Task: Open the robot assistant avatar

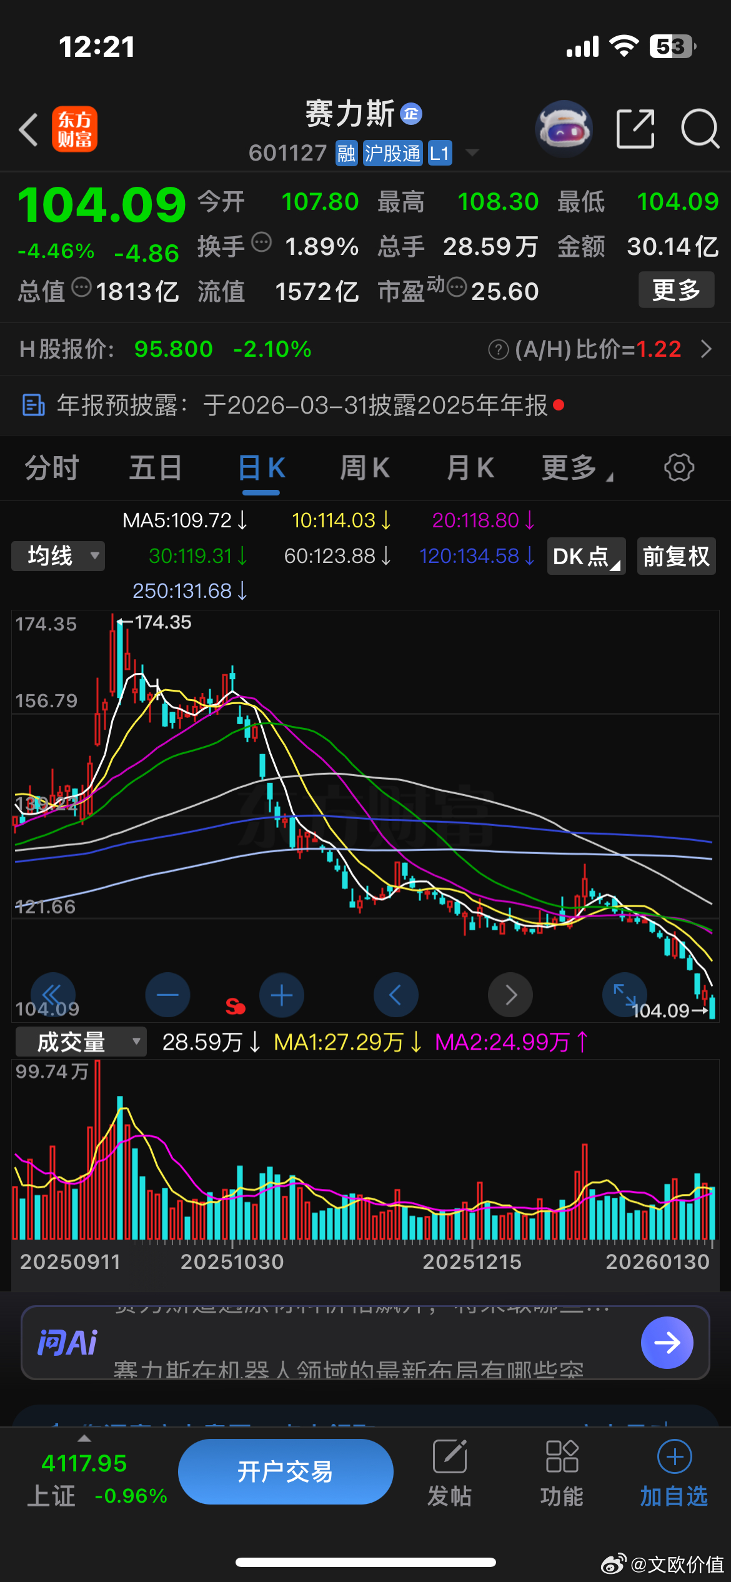Action: coord(564,129)
